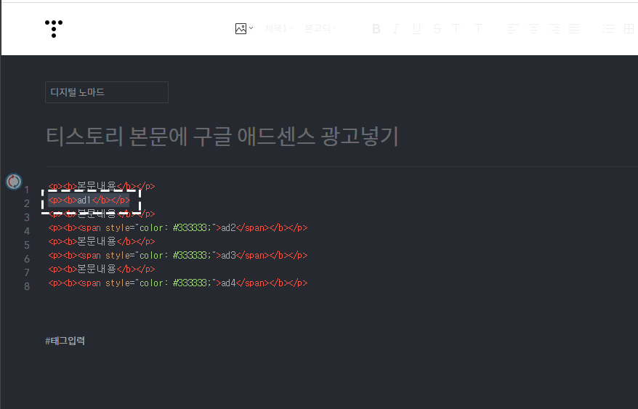
Task: Click 본문내용 code on line 5
Action: point(102,242)
